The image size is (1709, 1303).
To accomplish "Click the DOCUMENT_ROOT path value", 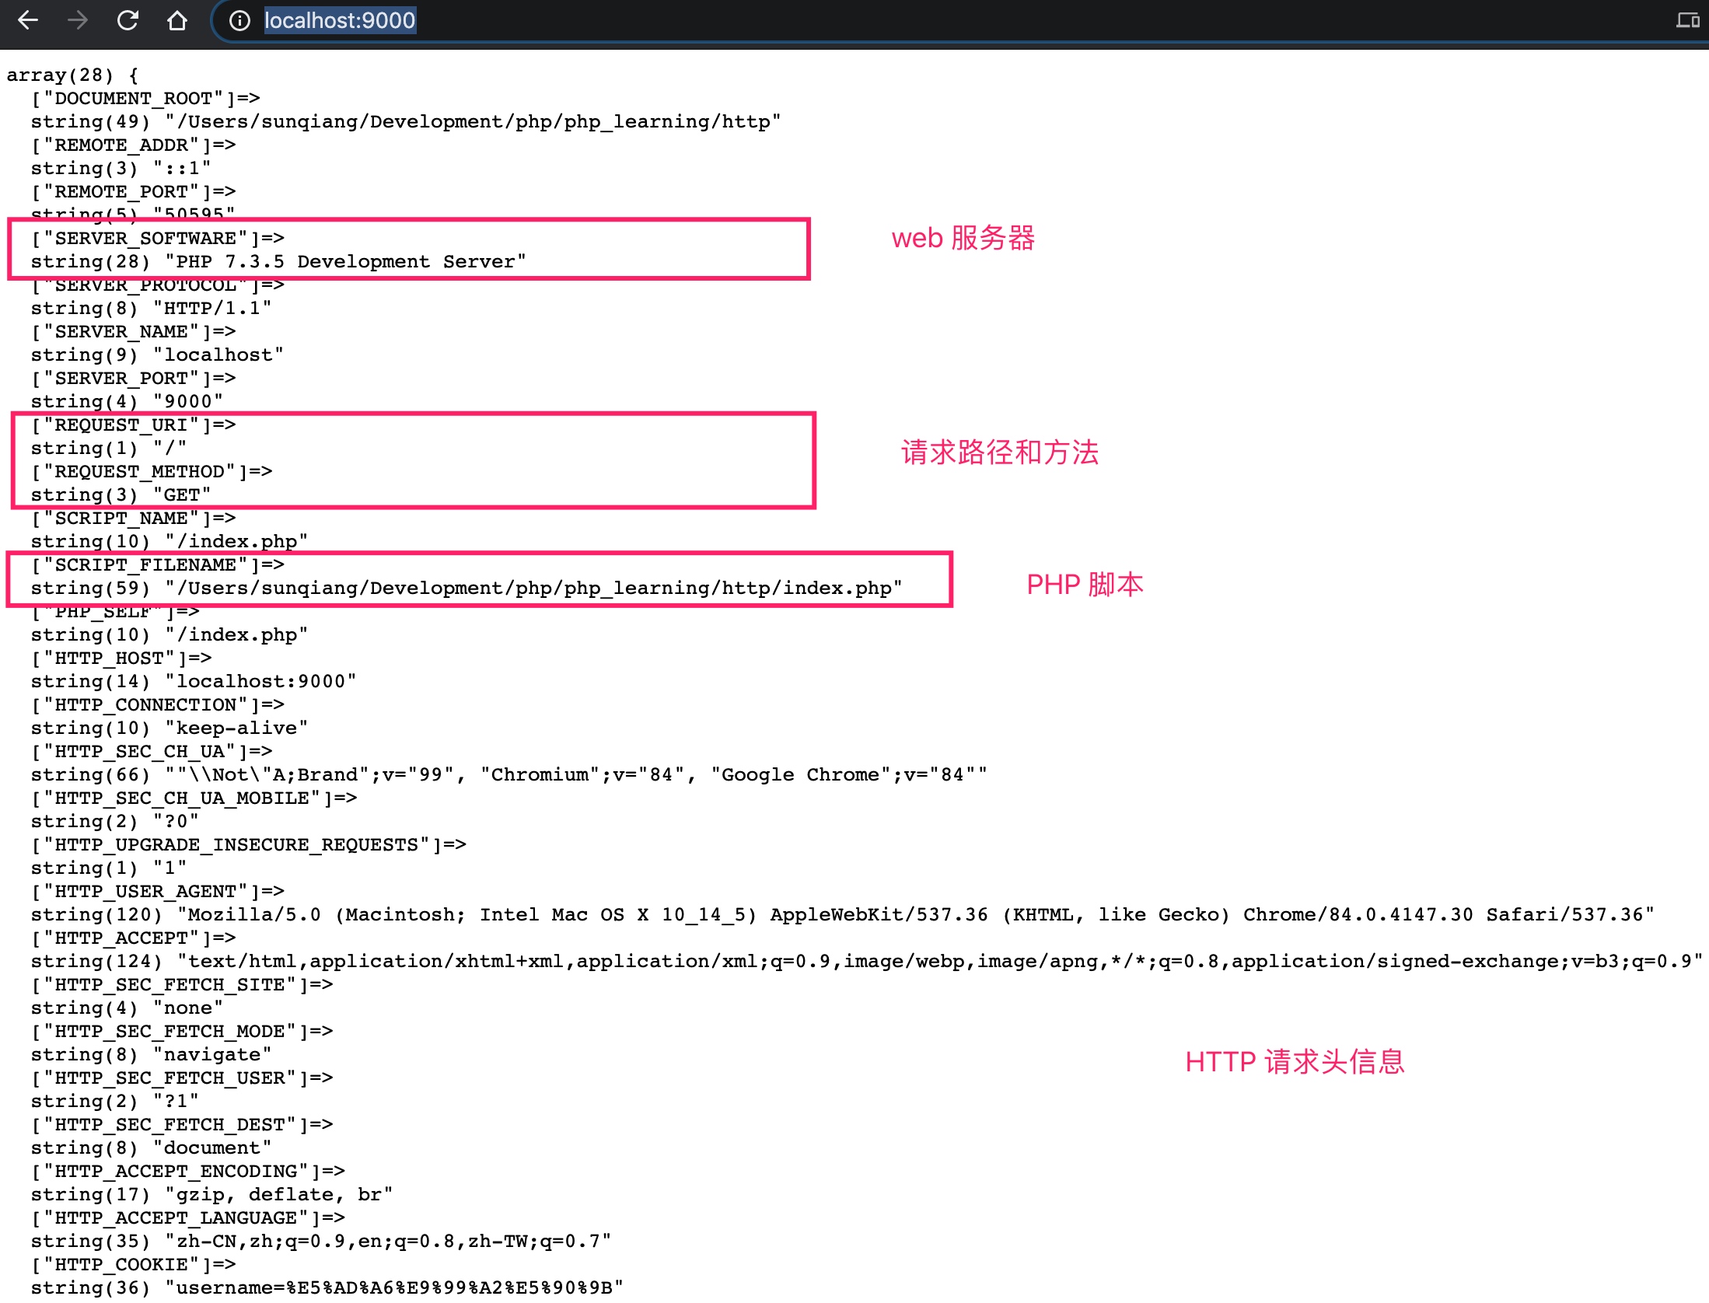I will point(474,122).
